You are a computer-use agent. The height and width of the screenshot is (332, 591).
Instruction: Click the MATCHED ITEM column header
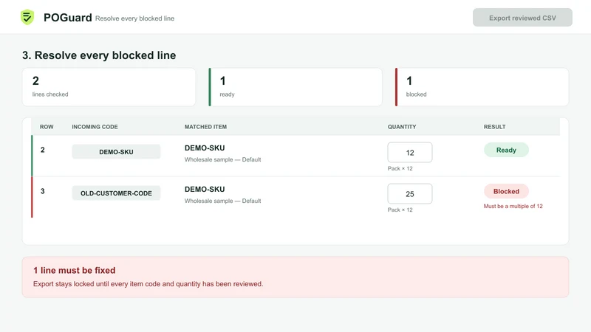(206, 127)
